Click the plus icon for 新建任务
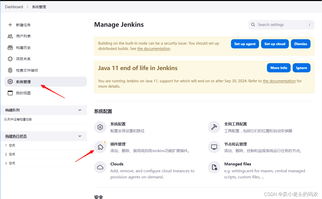Screen dimensions: 322x199 (x=10, y=25)
